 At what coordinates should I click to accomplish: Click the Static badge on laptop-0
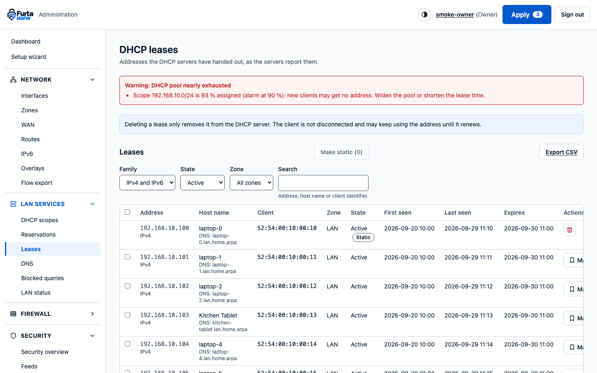coord(363,237)
